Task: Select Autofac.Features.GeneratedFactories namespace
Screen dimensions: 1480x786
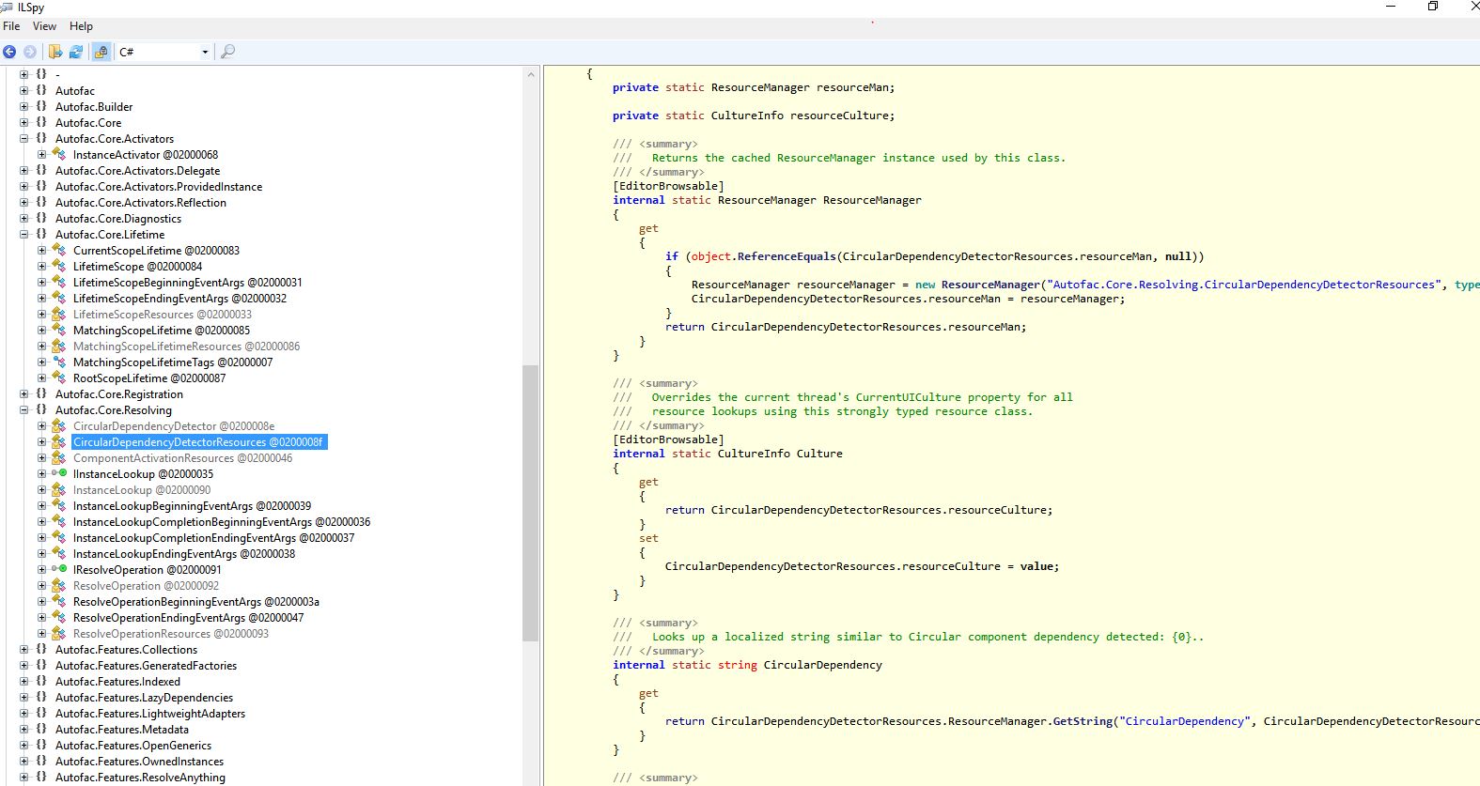Action: [x=147, y=666]
